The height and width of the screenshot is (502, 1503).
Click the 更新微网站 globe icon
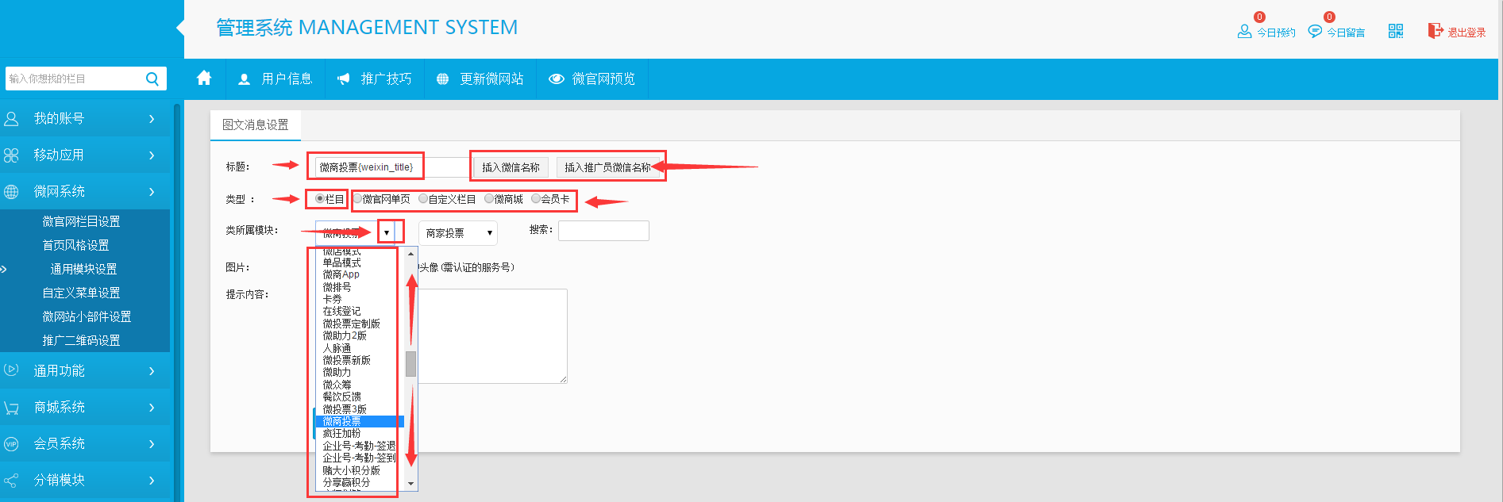[x=443, y=79]
